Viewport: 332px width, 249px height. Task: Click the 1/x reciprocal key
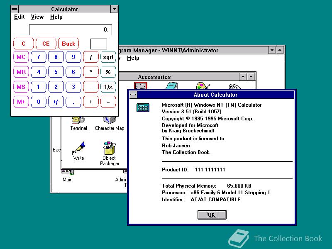coord(108,87)
